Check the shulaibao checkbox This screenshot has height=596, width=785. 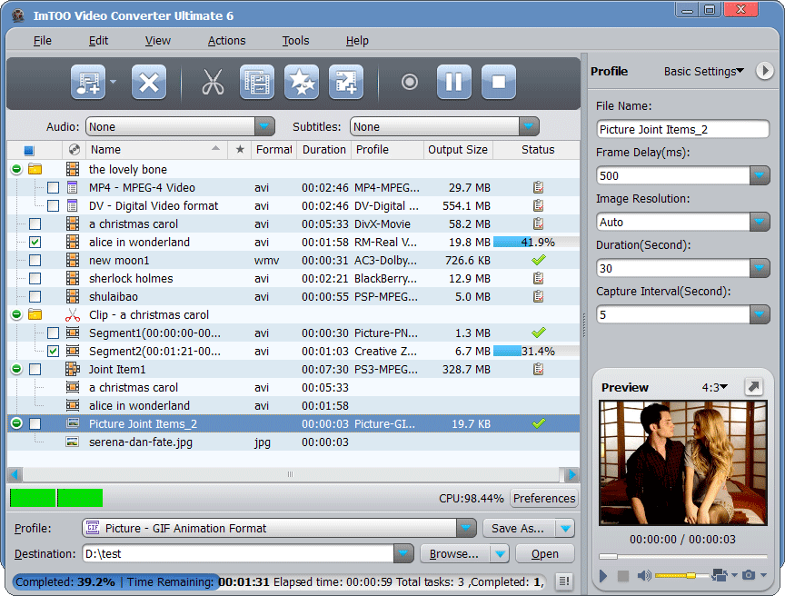(35, 297)
